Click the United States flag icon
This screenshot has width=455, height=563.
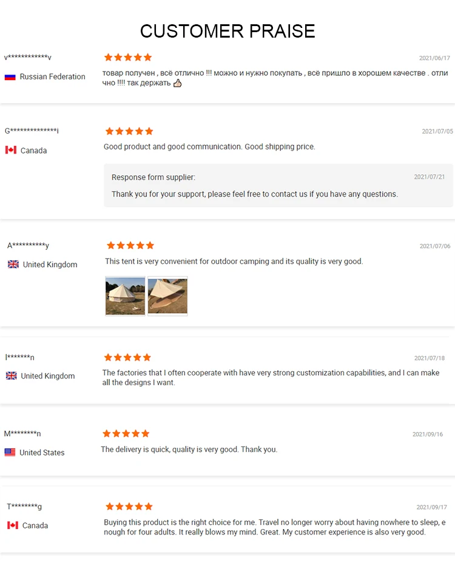click(10, 453)
